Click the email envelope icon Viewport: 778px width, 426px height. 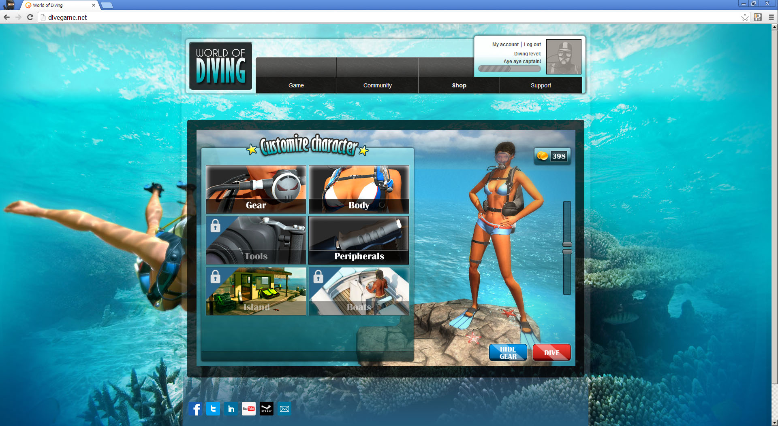click(284, 409)
